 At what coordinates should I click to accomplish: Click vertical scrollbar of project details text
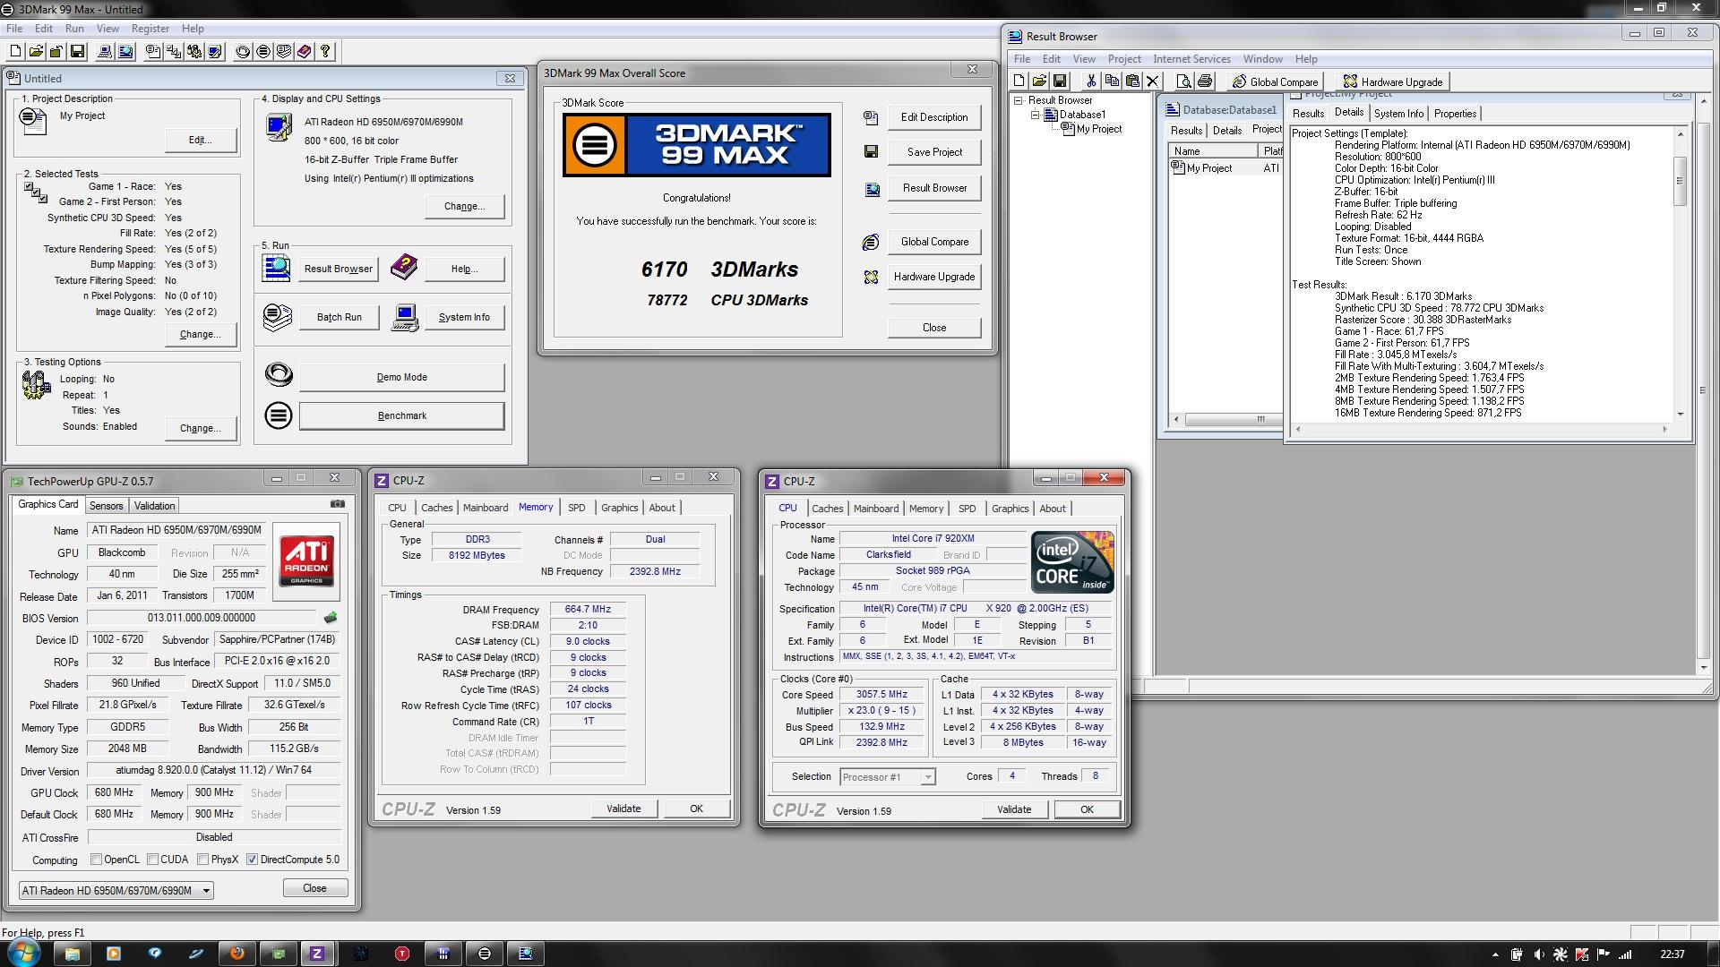[1681, 274]
